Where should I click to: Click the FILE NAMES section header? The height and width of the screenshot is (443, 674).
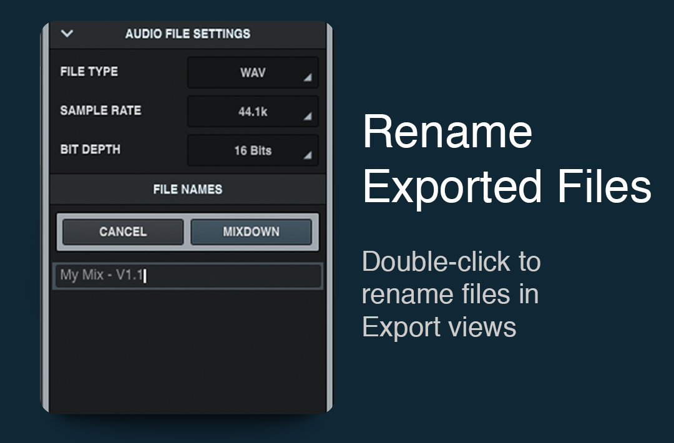pos(187,189)
